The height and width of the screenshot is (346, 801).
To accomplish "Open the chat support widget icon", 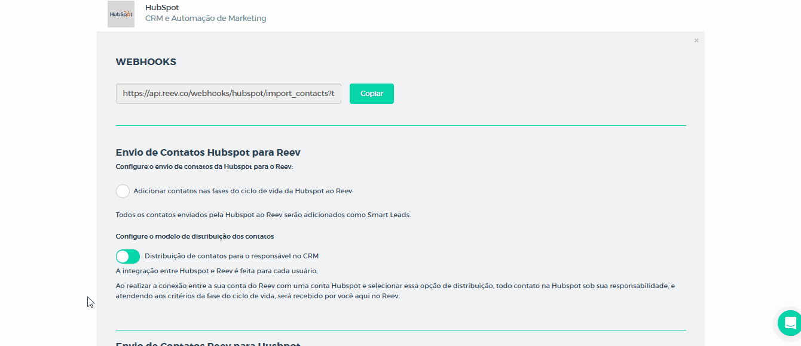I will (790, 323).
